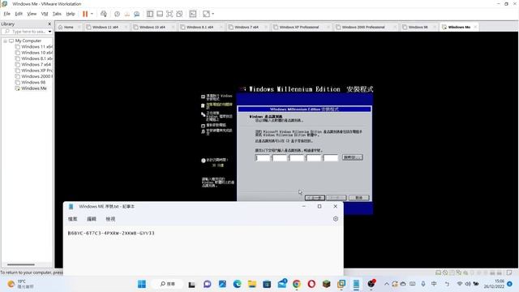Open the Notepad Edit menu (編輯)

pyautogui.click(x=92, y=219)
